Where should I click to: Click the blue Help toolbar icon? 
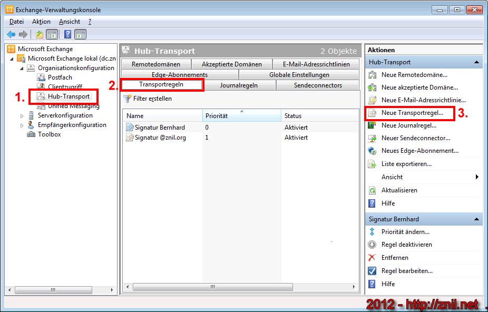click(67, 35)
